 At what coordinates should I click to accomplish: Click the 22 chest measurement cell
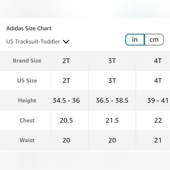point(153,120)
